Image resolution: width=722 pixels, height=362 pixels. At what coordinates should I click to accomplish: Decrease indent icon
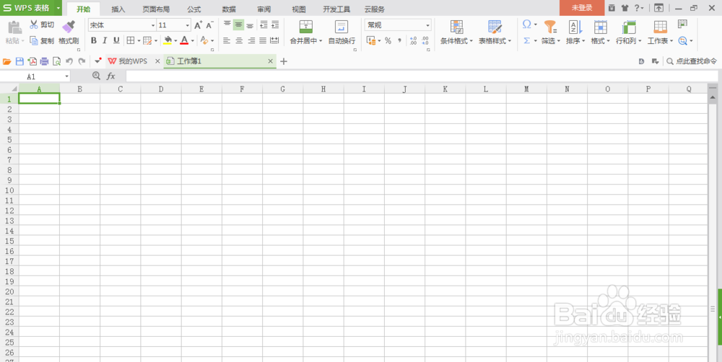click(264, 25)
